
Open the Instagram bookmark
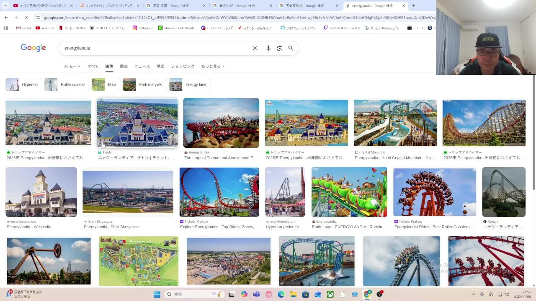(143, 28)
